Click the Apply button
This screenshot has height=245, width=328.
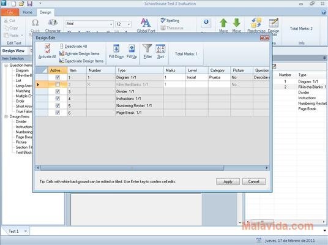pyautogui.click(x=228, y=181)
